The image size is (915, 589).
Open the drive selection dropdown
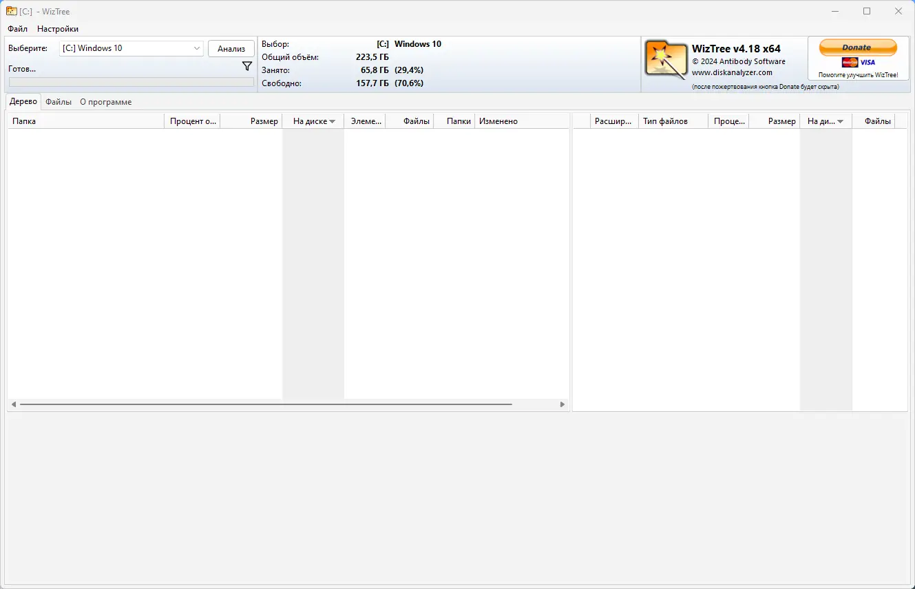click(x=132, y=48)
